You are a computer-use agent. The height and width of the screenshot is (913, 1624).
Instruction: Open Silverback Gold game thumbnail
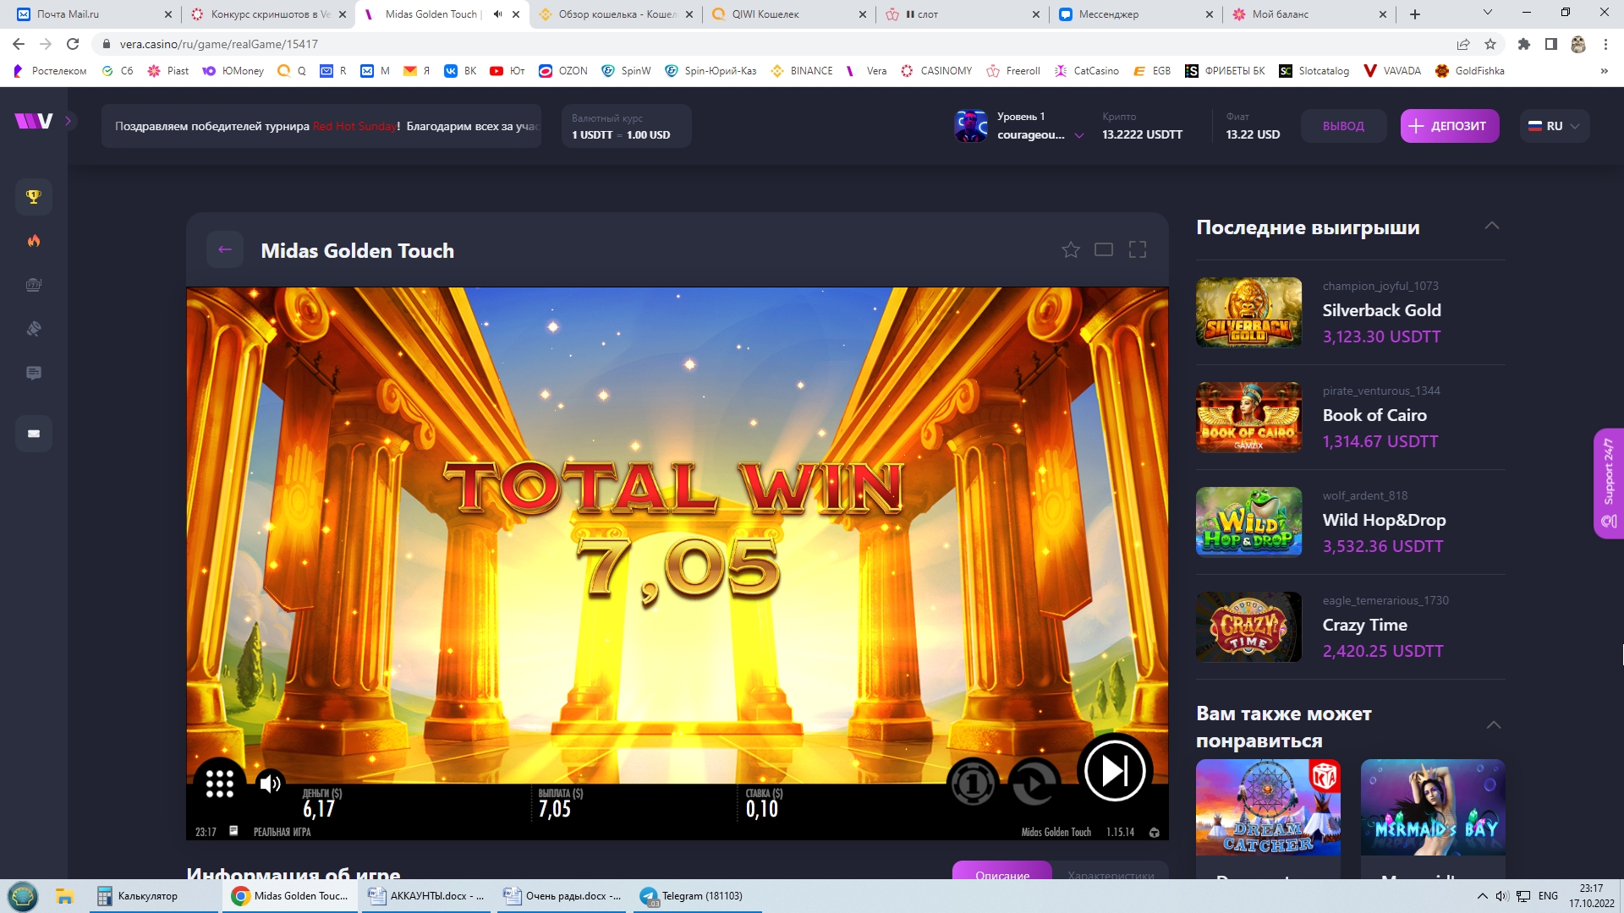click(1248, 312)
